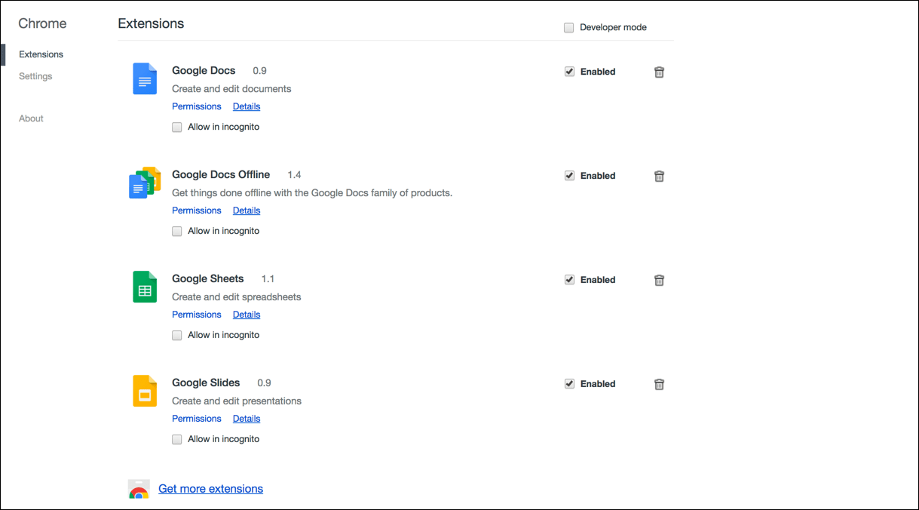This screenshot has height=510, width=919.
Task: Click the Google Docs extension icon
Action: (144, 78)
